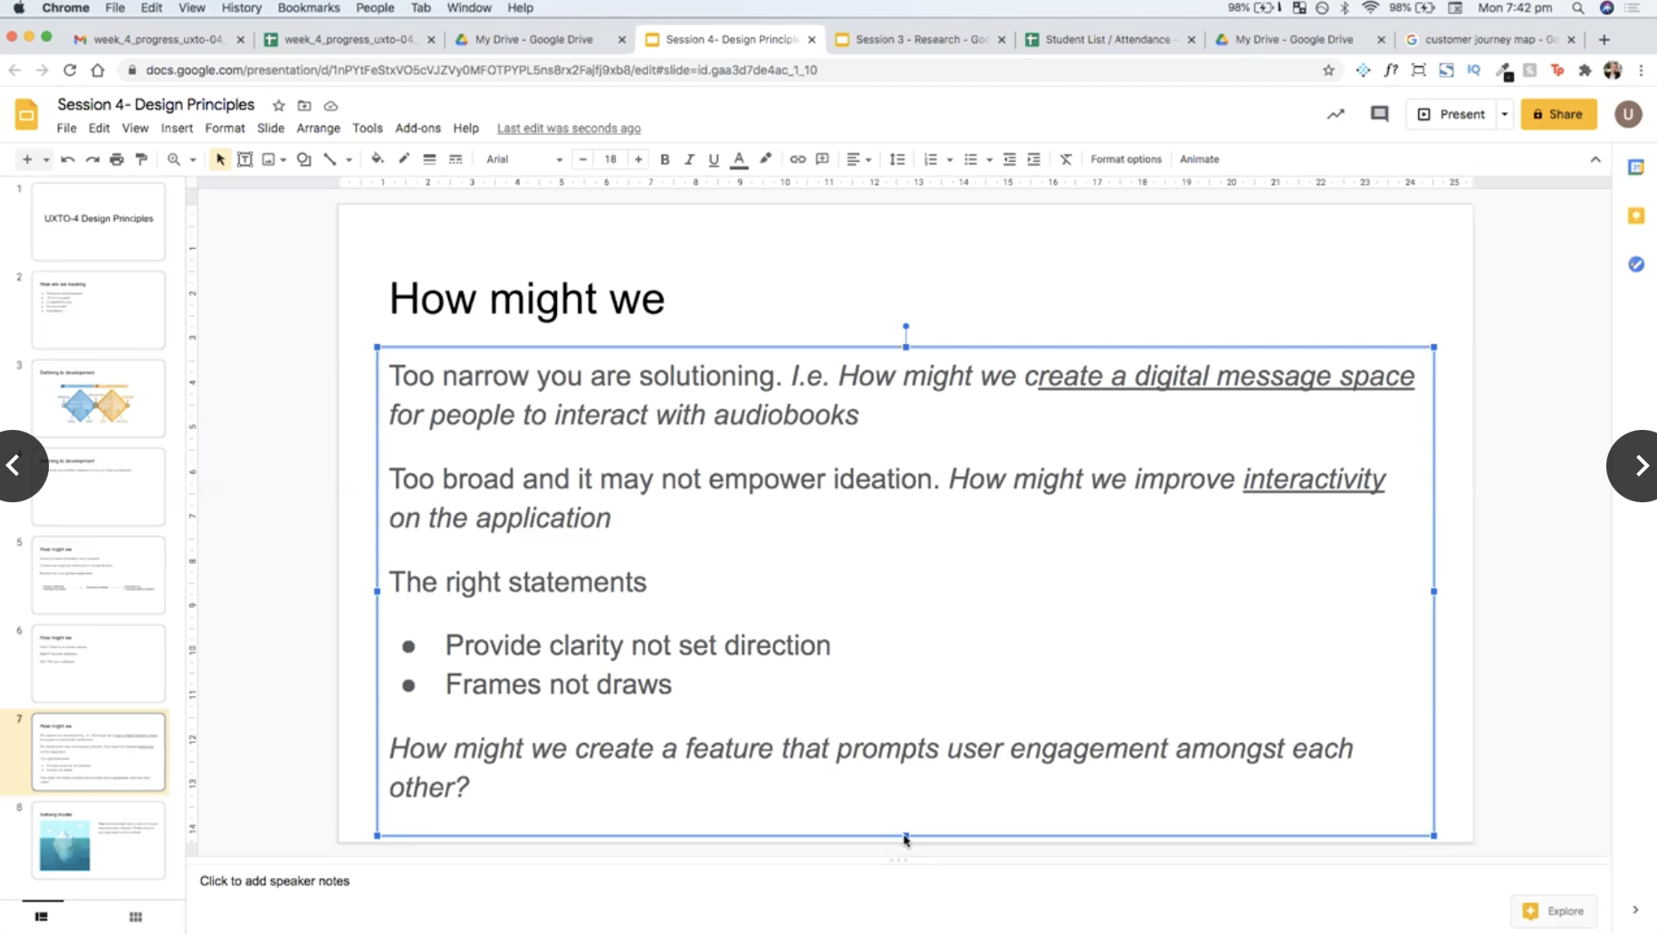Viewport: 1657px width, 934px height.
Task: Select slide 8 thumbnail with iceberg
Action: pos(99,840)
